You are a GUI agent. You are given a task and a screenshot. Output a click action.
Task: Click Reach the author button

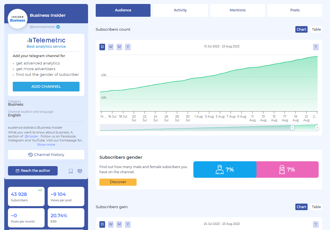(33, 171)
